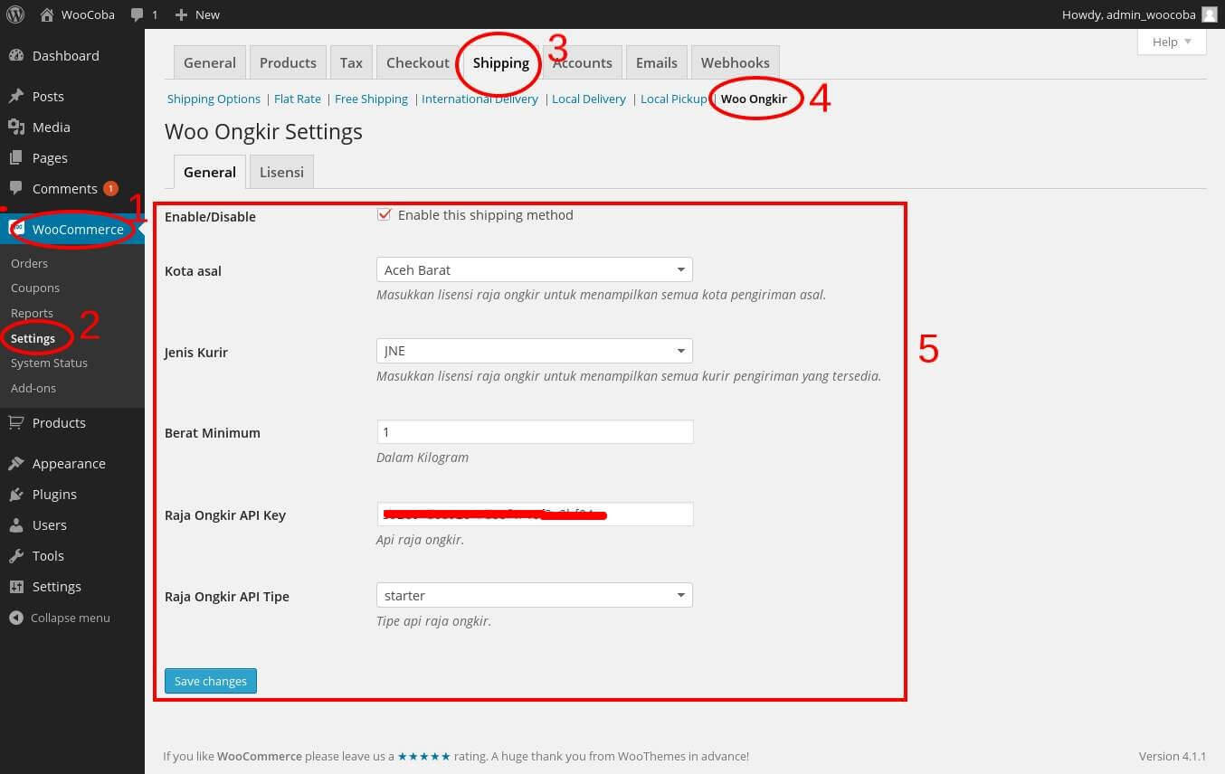Expand the Jenis Kurir dropdown
Screen dimensions: 1225x774
[534, 350]
